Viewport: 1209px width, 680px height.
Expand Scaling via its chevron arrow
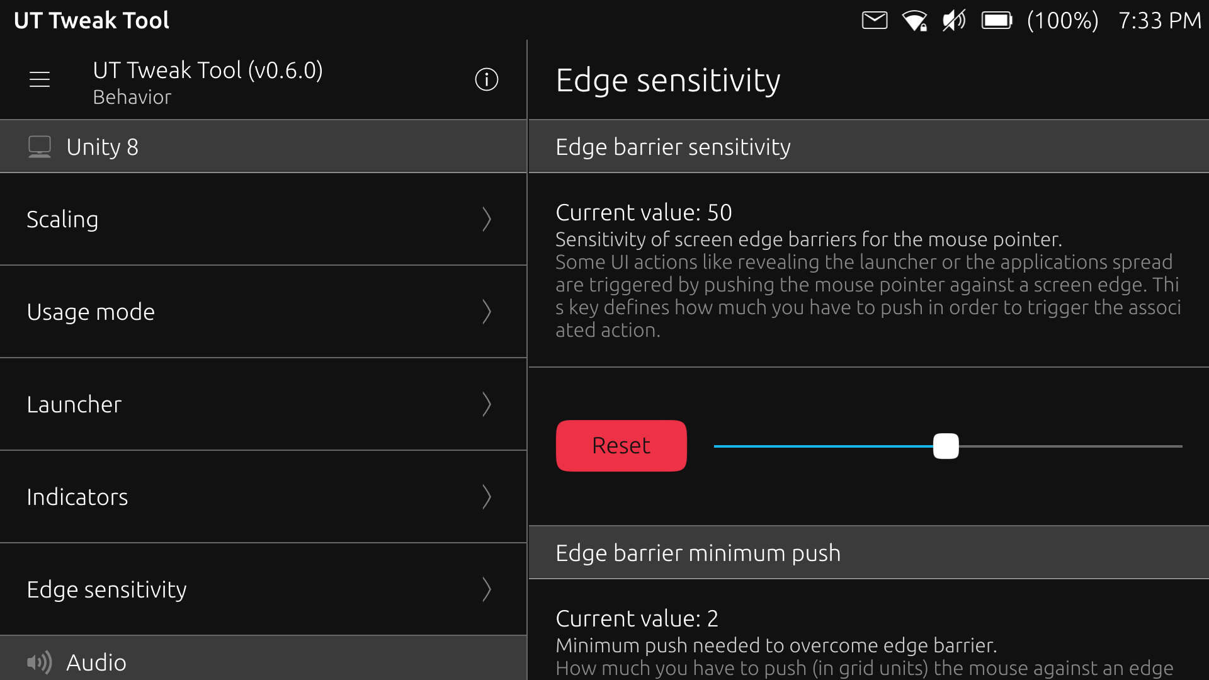point(487,219)
